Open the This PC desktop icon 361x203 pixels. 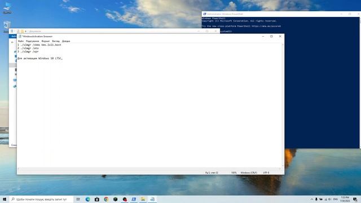click(7, 7)
